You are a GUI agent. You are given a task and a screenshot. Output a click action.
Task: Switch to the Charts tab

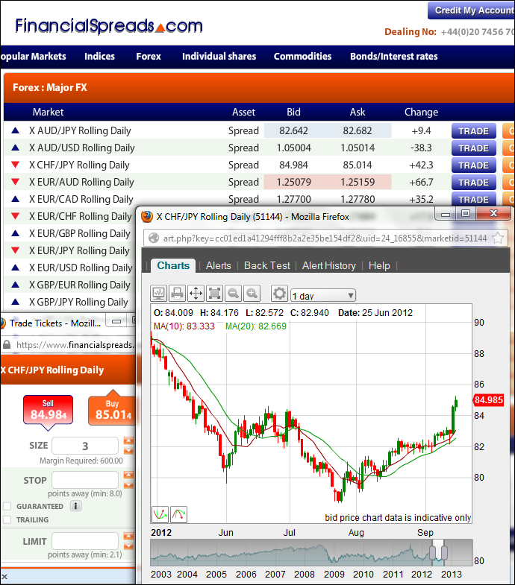pos(173,265)
